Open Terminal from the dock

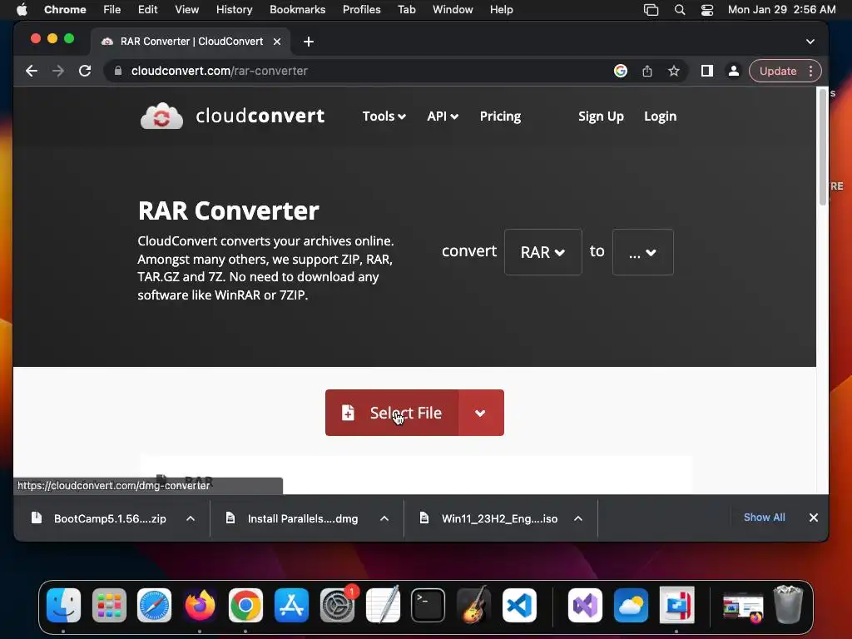click(x=428, y=606)
